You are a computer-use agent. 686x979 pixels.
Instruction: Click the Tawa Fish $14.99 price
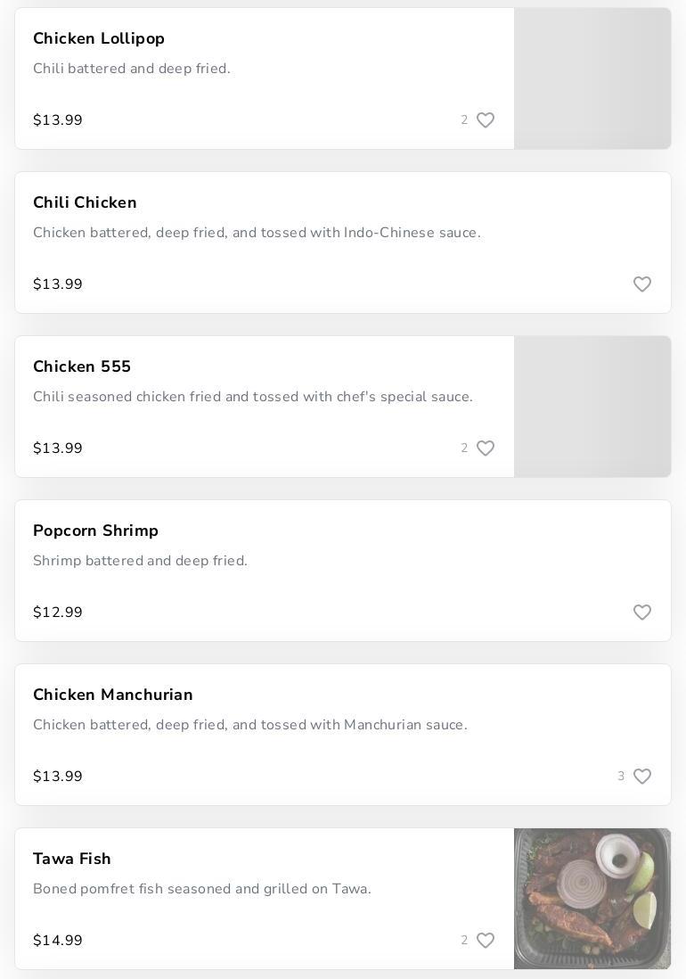point(58,941)
